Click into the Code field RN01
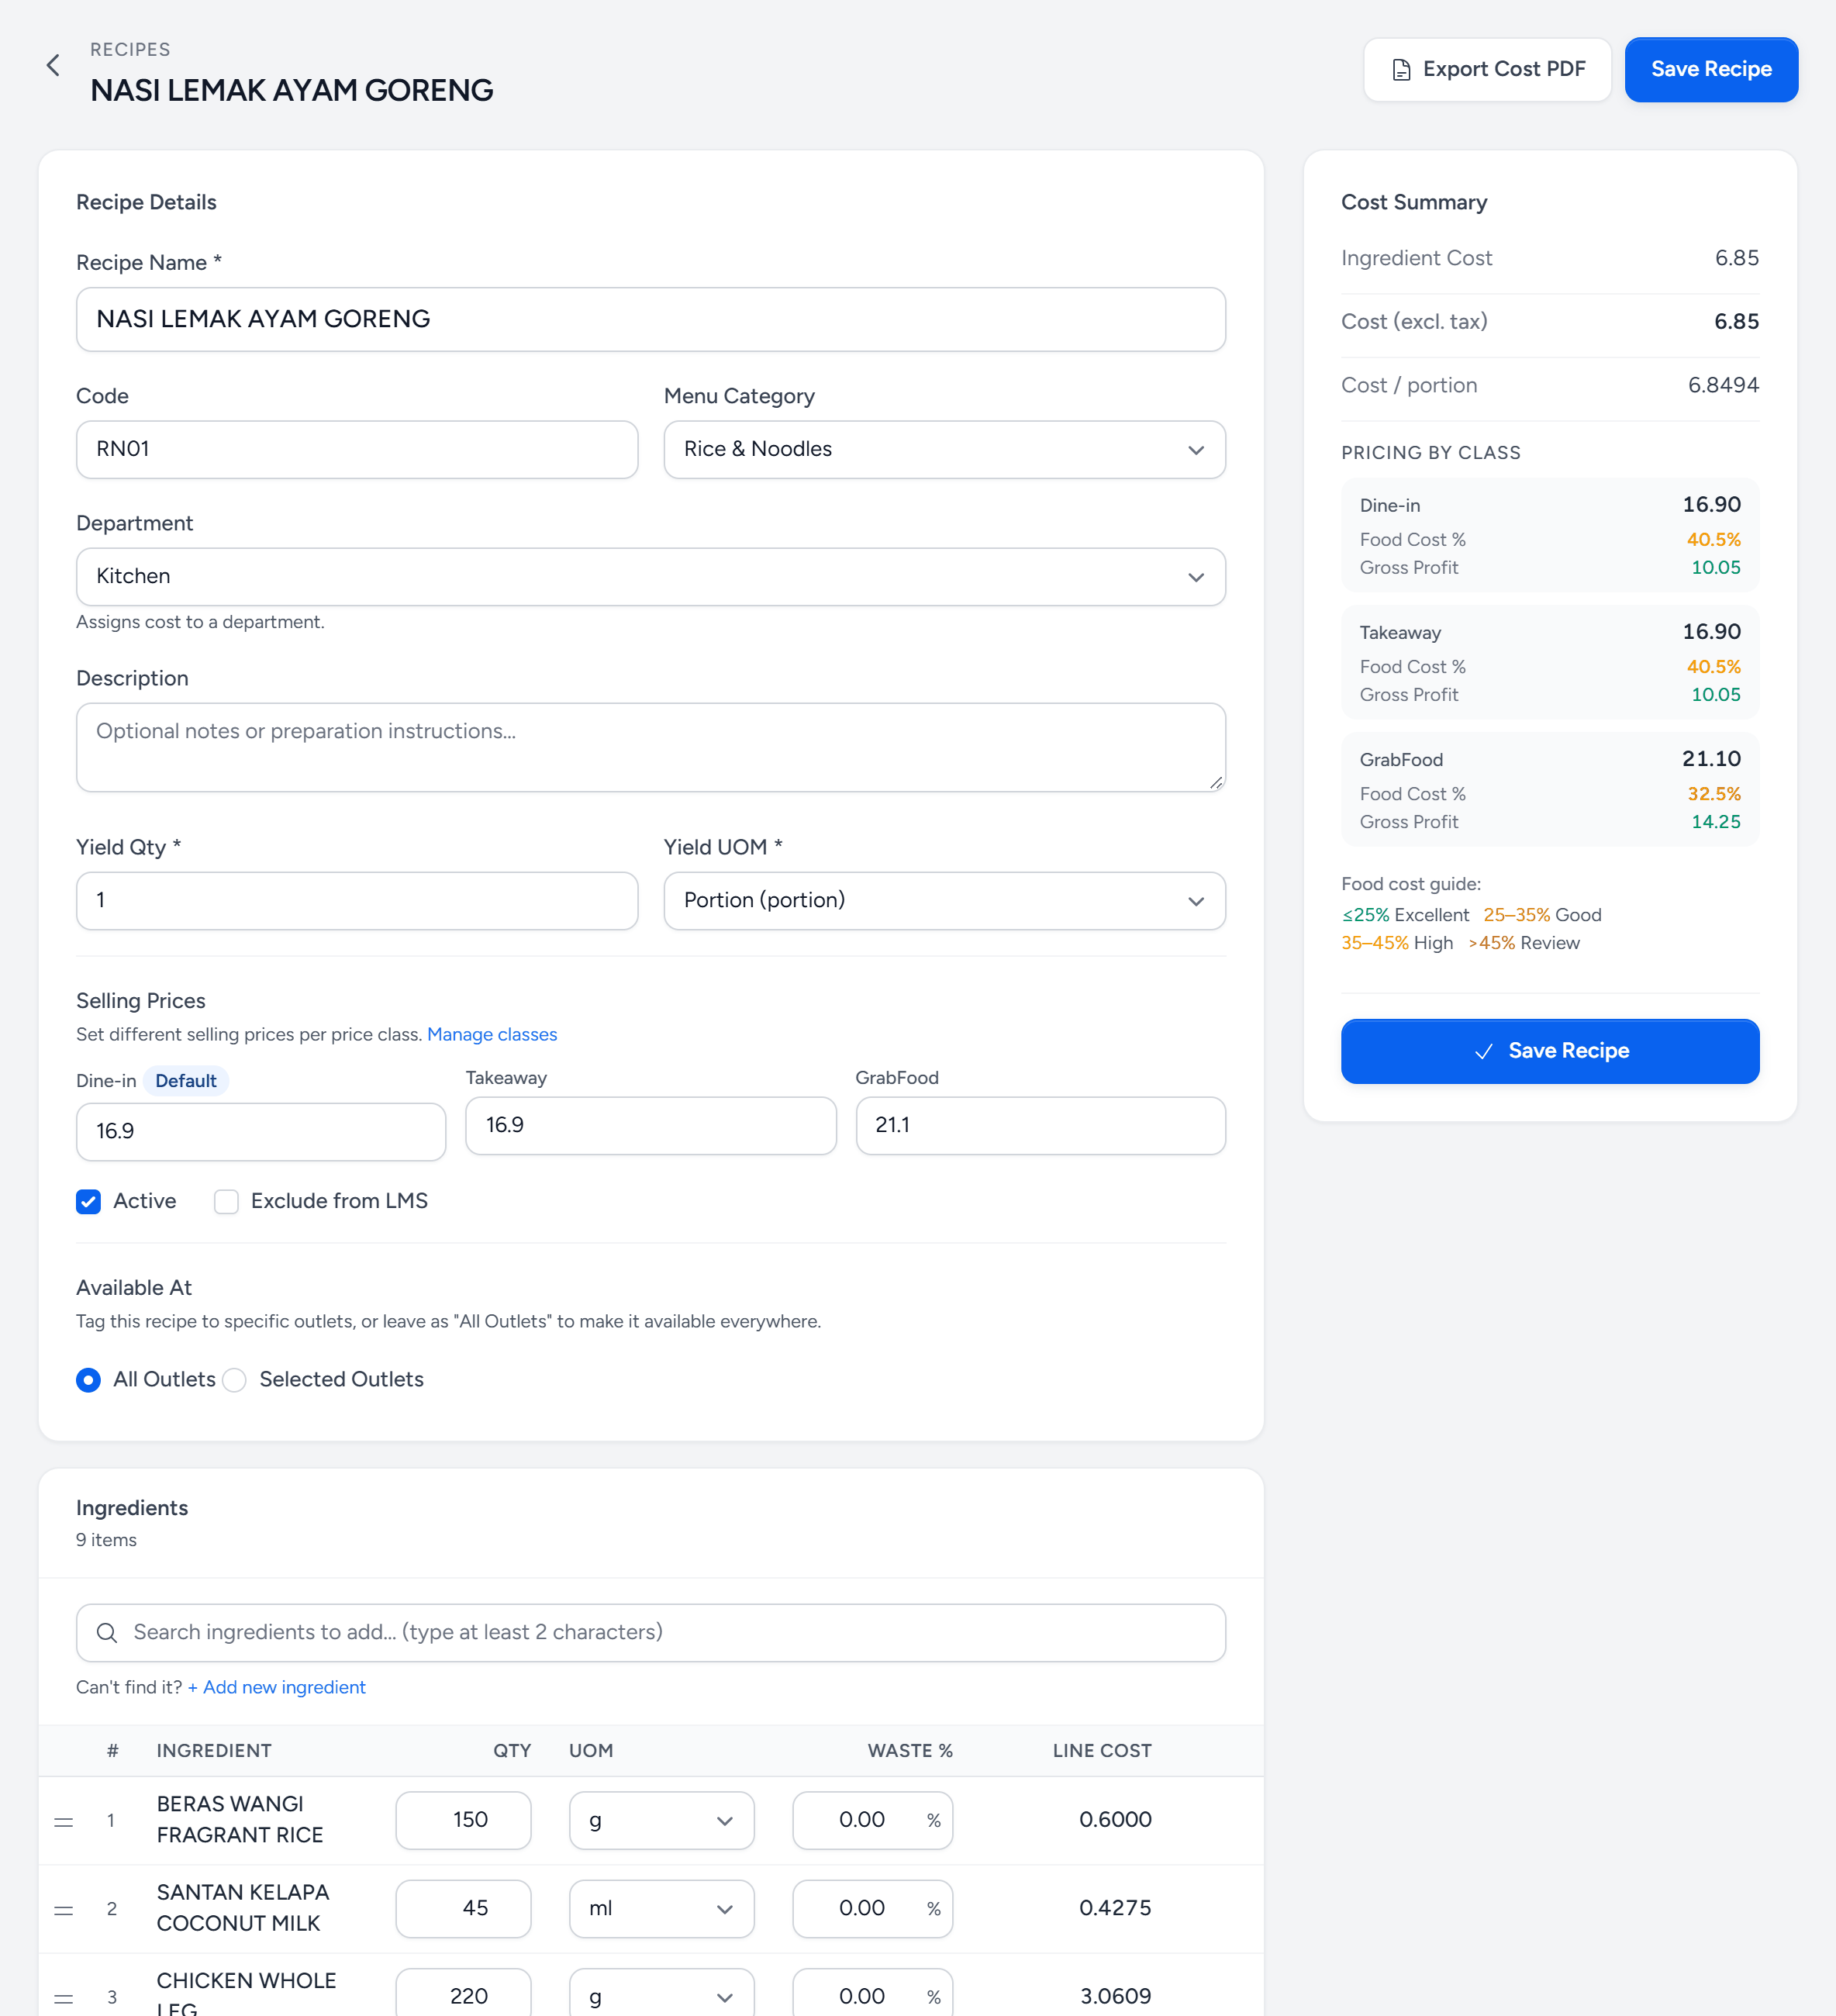Viewport: 1836px width, 2016px height. 357,450
